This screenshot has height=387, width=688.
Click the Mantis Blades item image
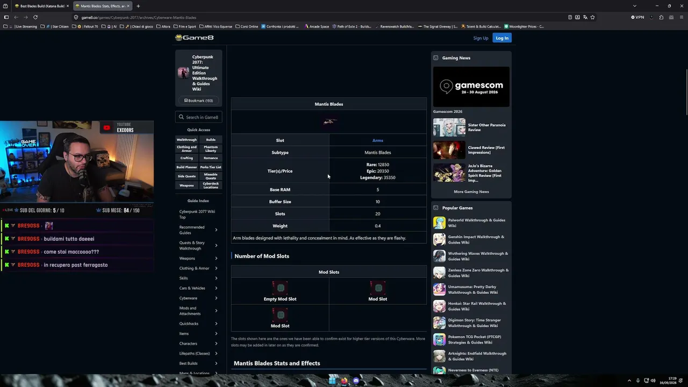(329, 121)
